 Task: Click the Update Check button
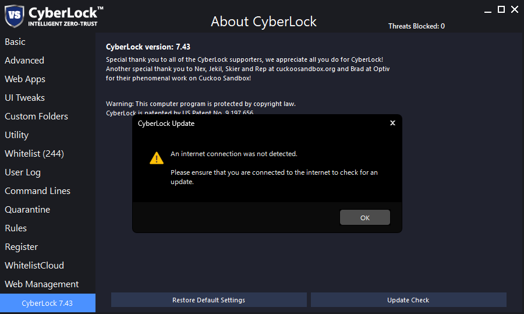click(x=408, y=300)
